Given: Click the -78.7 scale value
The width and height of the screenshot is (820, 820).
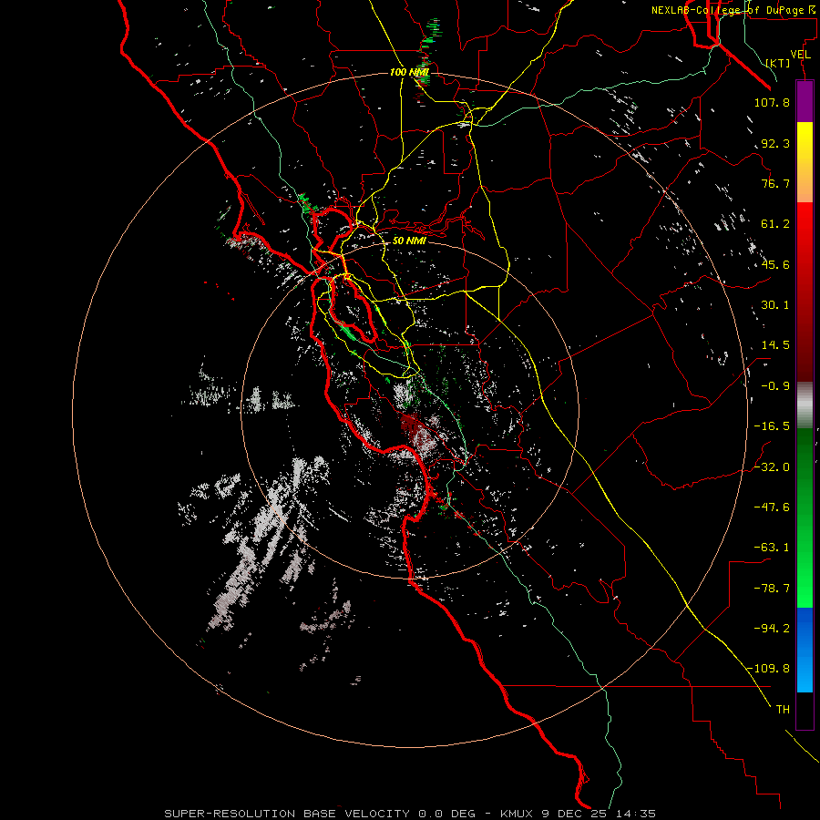Looking at the screenshot, I should 772,589.
